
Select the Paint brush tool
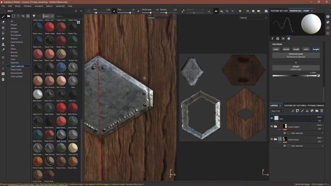[3, 16]
